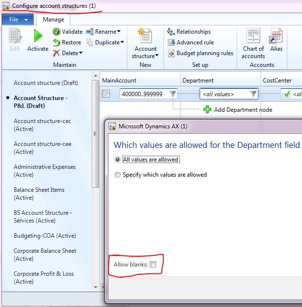Click the list scrollbar up arrow

96,76
